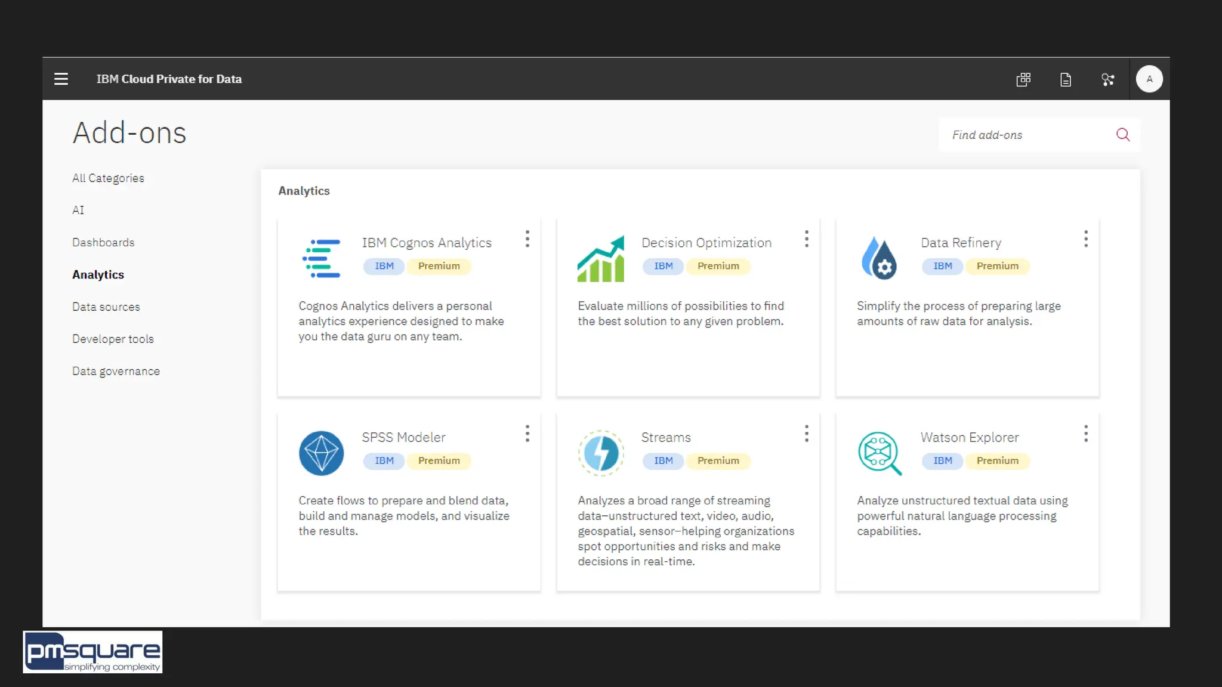Click the Premium tag on Streams

pyautogui.click(x=718, y=461)
